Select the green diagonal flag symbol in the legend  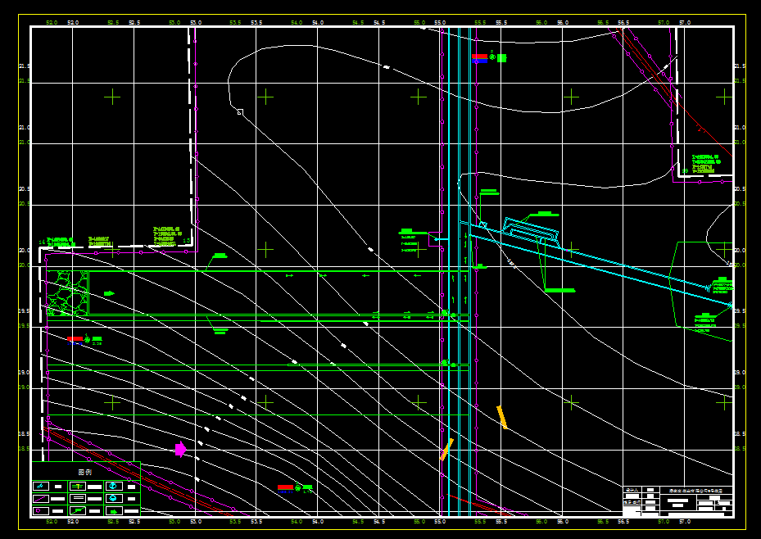pos(78,510)
